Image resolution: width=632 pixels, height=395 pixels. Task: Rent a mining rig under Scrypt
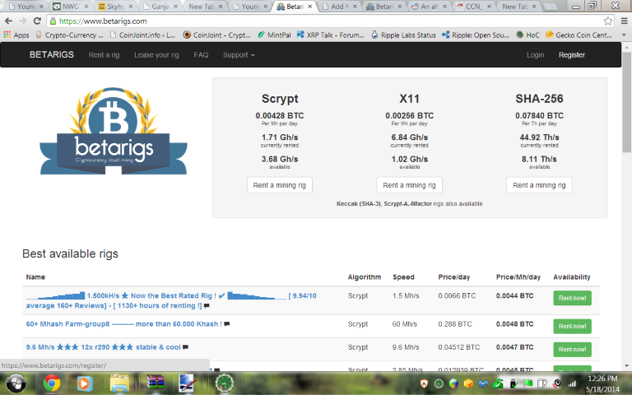pos(279,185)
